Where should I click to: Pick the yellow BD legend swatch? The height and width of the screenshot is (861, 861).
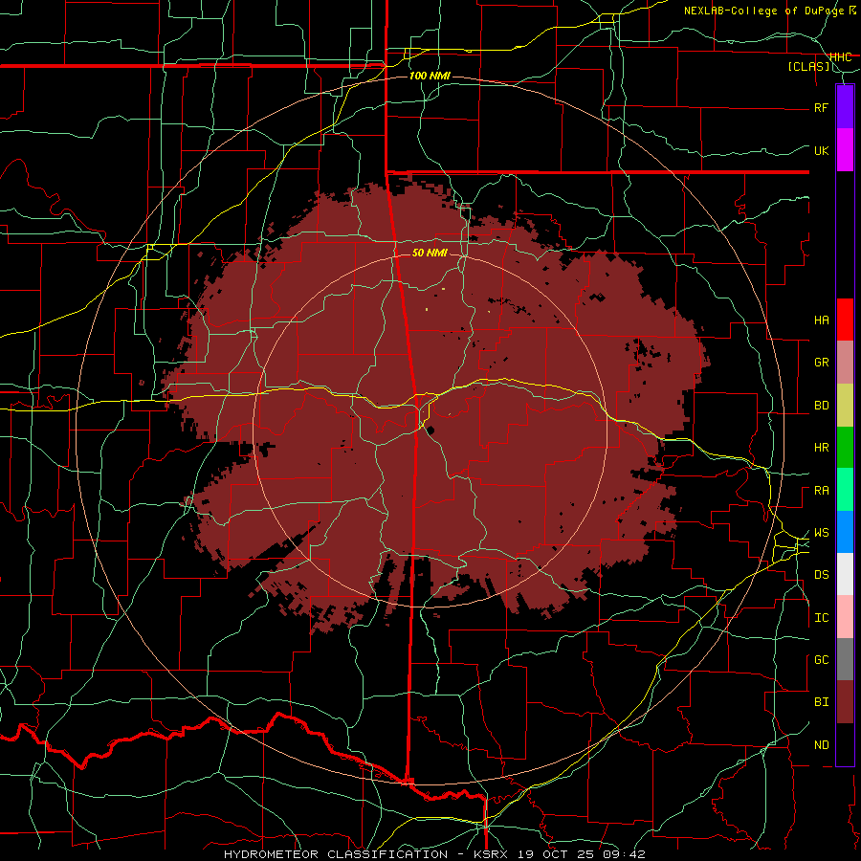(845, 406)
